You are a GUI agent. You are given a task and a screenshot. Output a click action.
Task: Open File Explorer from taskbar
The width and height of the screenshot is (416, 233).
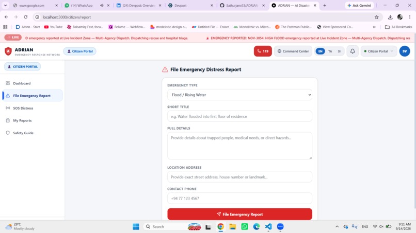pos(232,227)
